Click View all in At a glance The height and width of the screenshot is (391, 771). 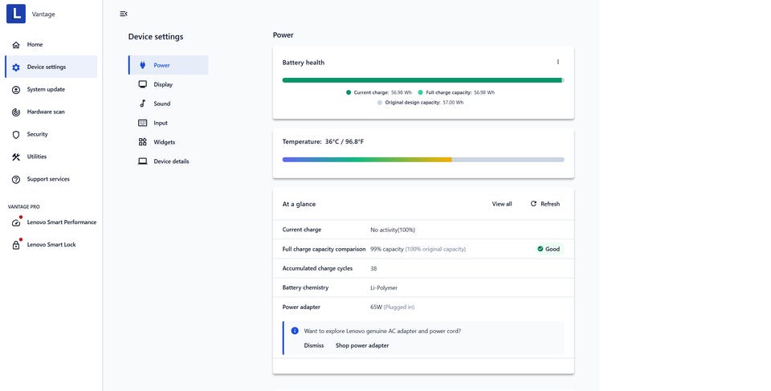(x=501, y=204)
